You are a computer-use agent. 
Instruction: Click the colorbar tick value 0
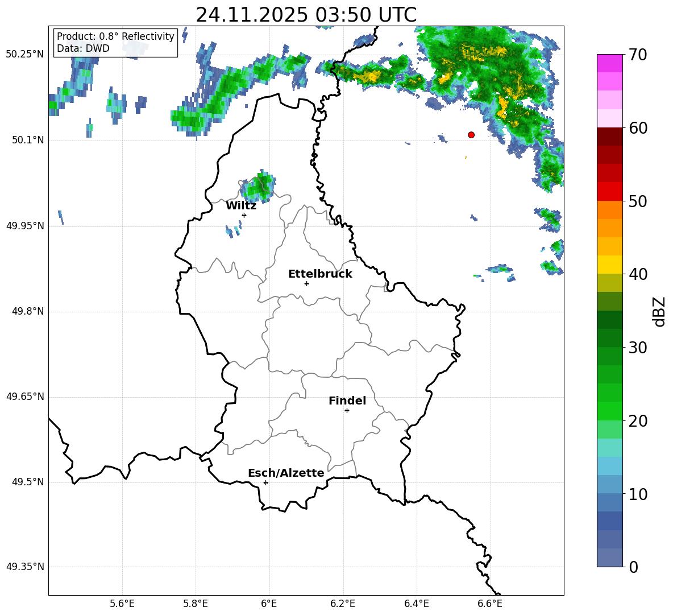[x=633, y=567]
